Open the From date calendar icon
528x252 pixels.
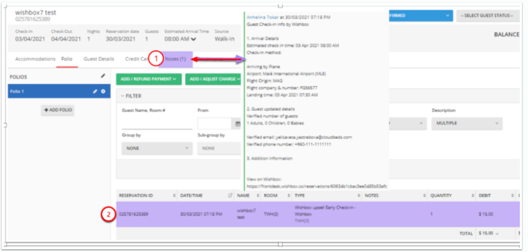pyautogui.click(x=237, y=124)
